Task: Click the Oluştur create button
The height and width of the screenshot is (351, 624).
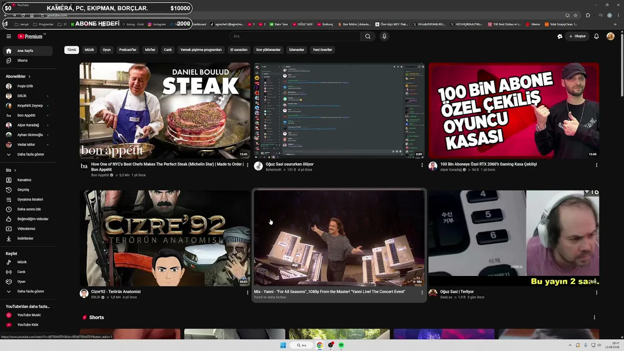Action: pyautogui.click(x=577, y=36)
